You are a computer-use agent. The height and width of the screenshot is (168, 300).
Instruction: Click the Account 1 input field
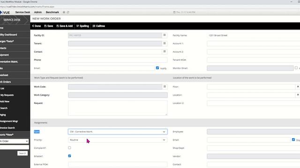click(x=253, y=43)
